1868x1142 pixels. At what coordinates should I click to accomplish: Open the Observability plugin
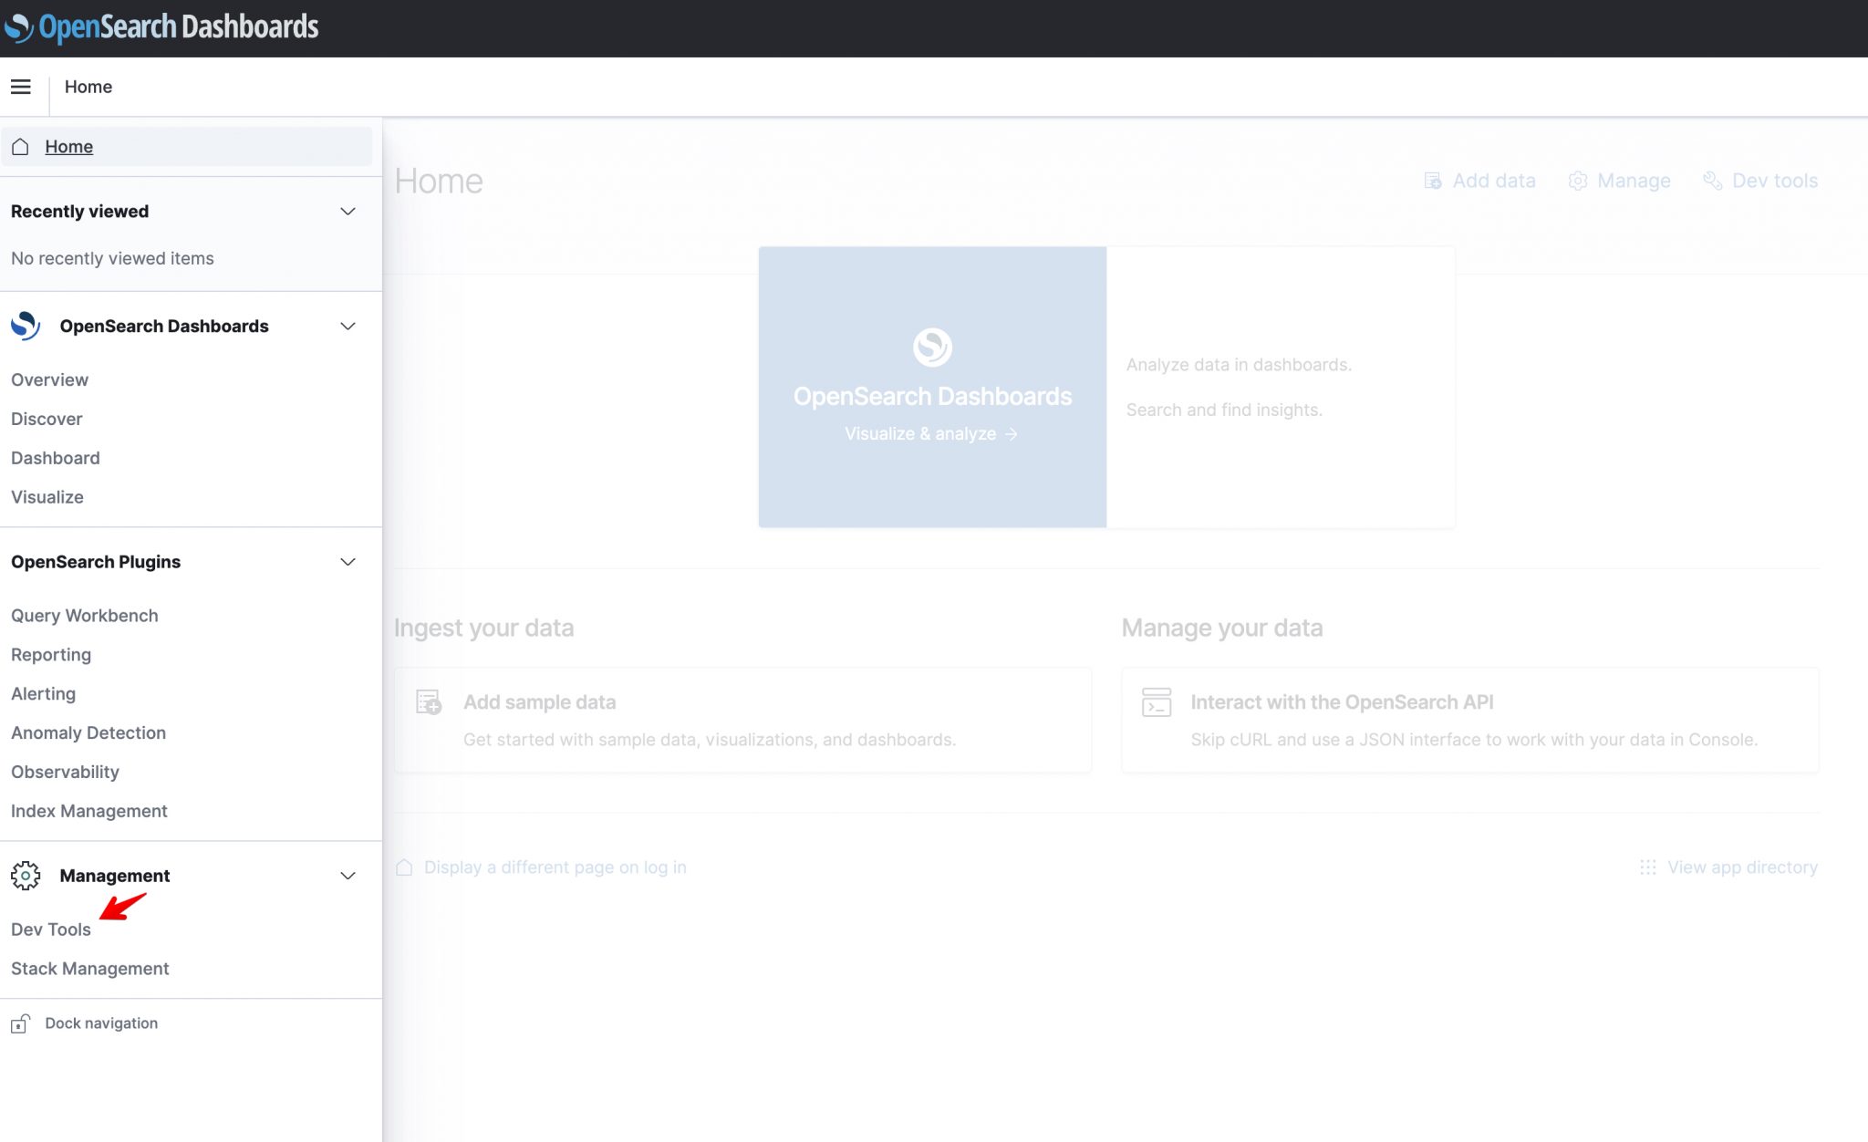[65, 773]
